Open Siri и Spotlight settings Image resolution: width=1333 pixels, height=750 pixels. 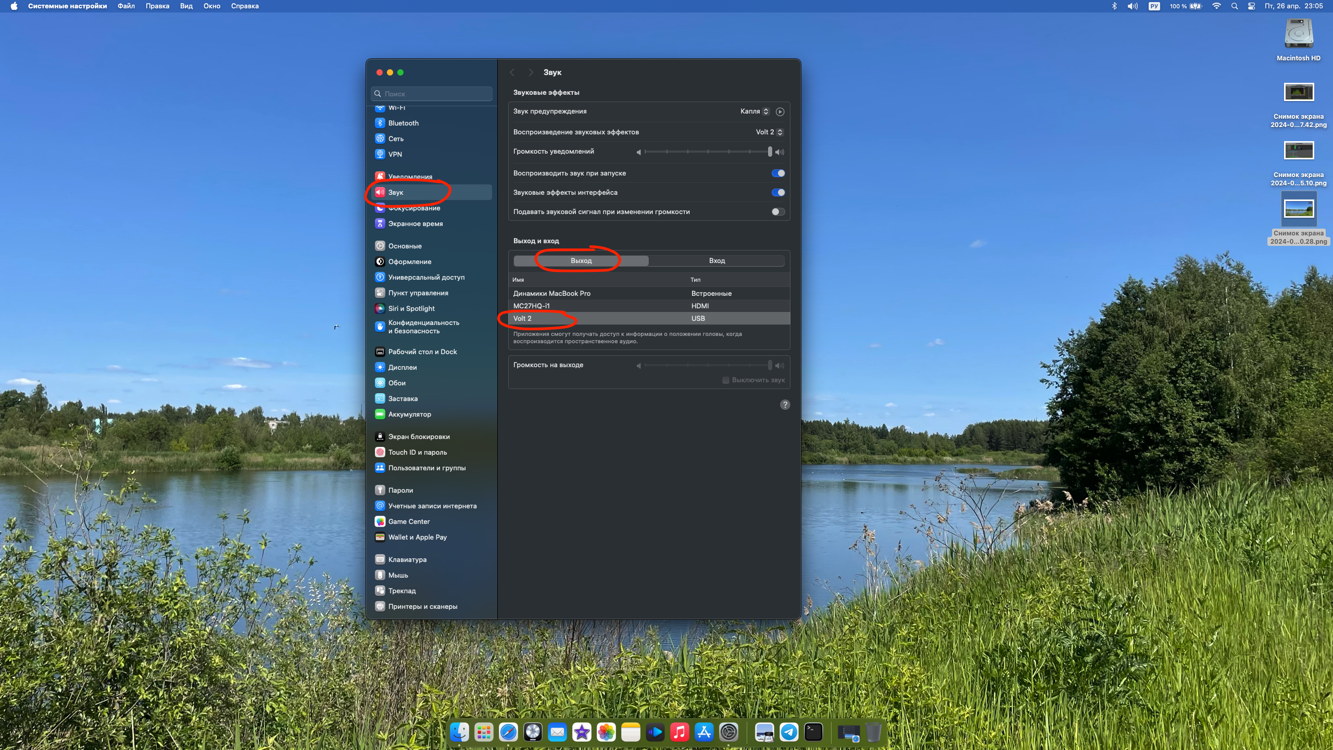411,308
